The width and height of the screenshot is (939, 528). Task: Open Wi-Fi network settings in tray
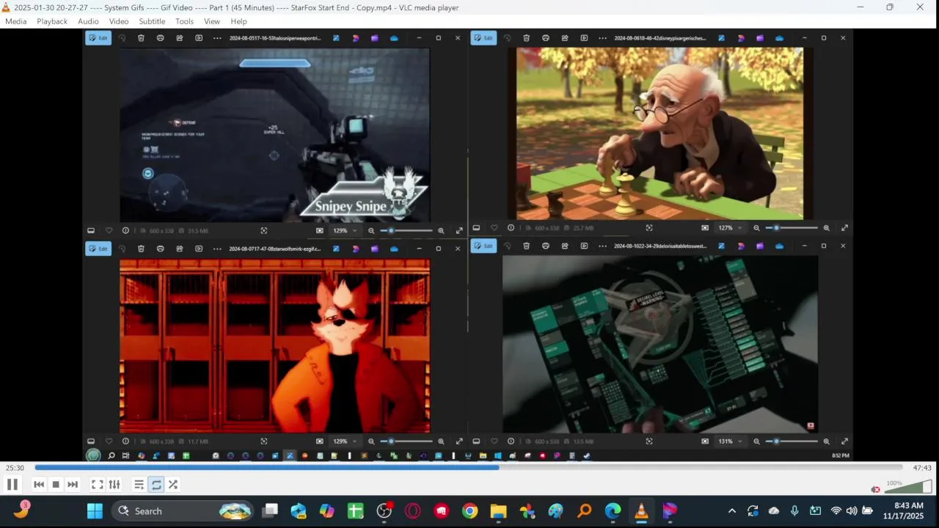pyautogui.click(x=836, y=511)
